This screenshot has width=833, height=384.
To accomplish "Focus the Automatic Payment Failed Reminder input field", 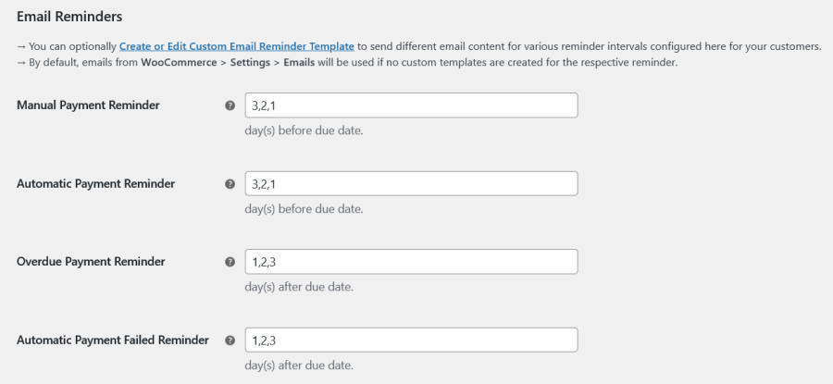I will (x=411, y=340).
